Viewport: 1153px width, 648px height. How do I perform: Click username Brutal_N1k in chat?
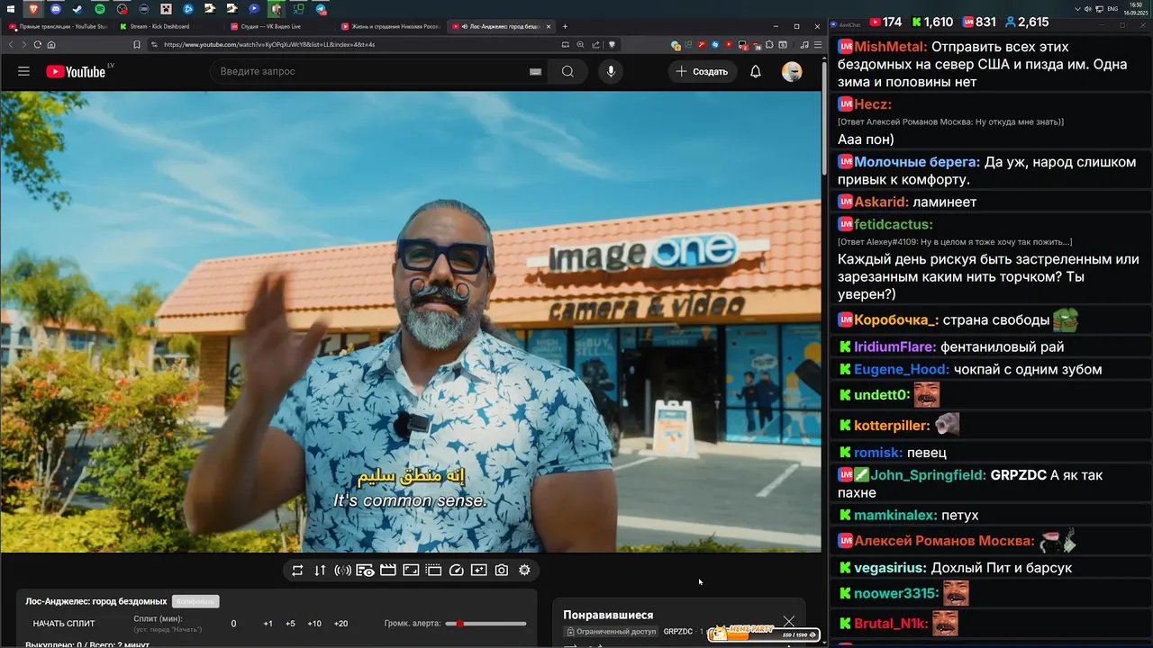tap(891, 623)
